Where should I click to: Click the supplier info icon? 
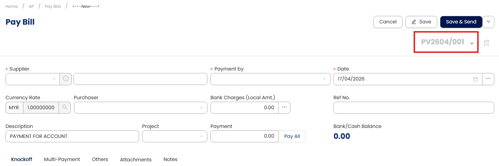pos(66,79)
